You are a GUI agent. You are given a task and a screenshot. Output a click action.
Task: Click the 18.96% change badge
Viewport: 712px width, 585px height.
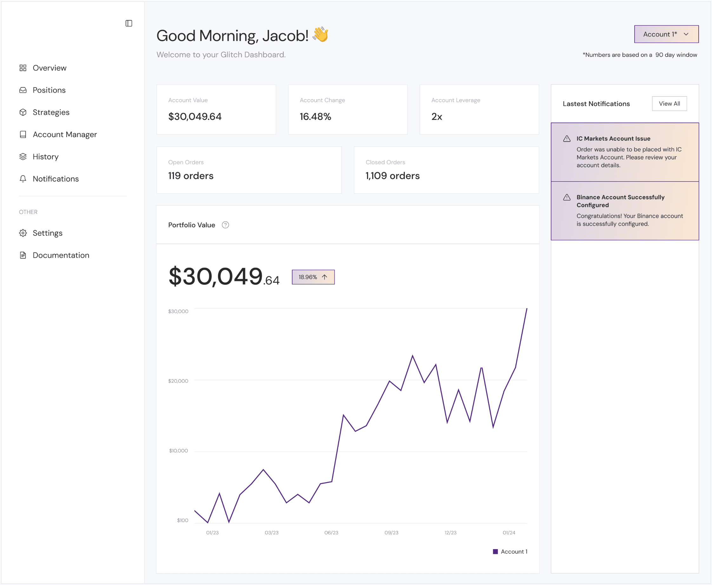313,277
